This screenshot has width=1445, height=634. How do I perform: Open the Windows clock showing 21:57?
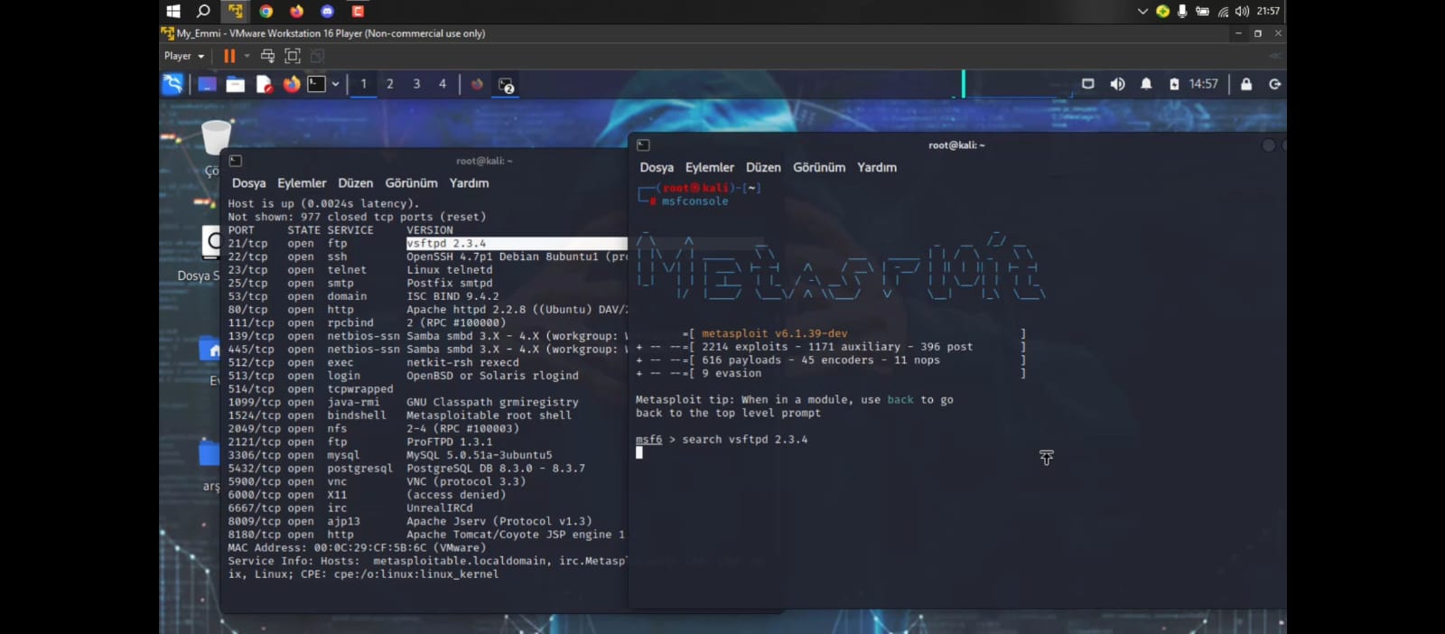coord(1268,11)
